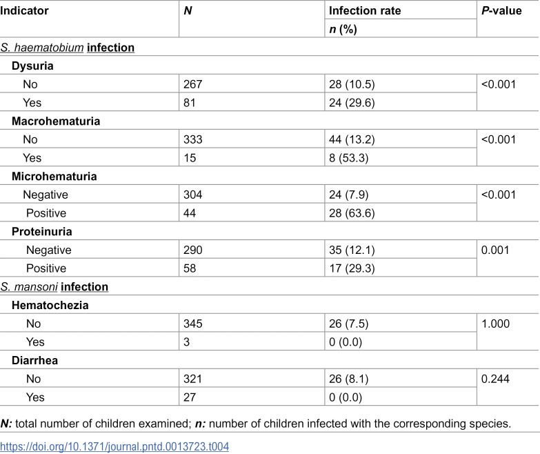
Task: Click the Diarrhea P-value 0.244
Action: click(495, 379)
